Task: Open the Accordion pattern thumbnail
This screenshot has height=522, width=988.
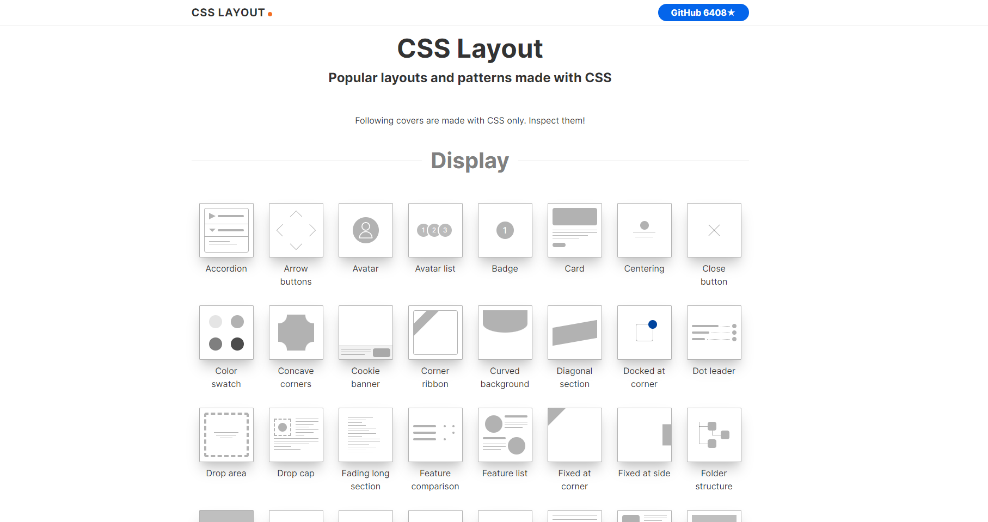Action: [226, 230]
